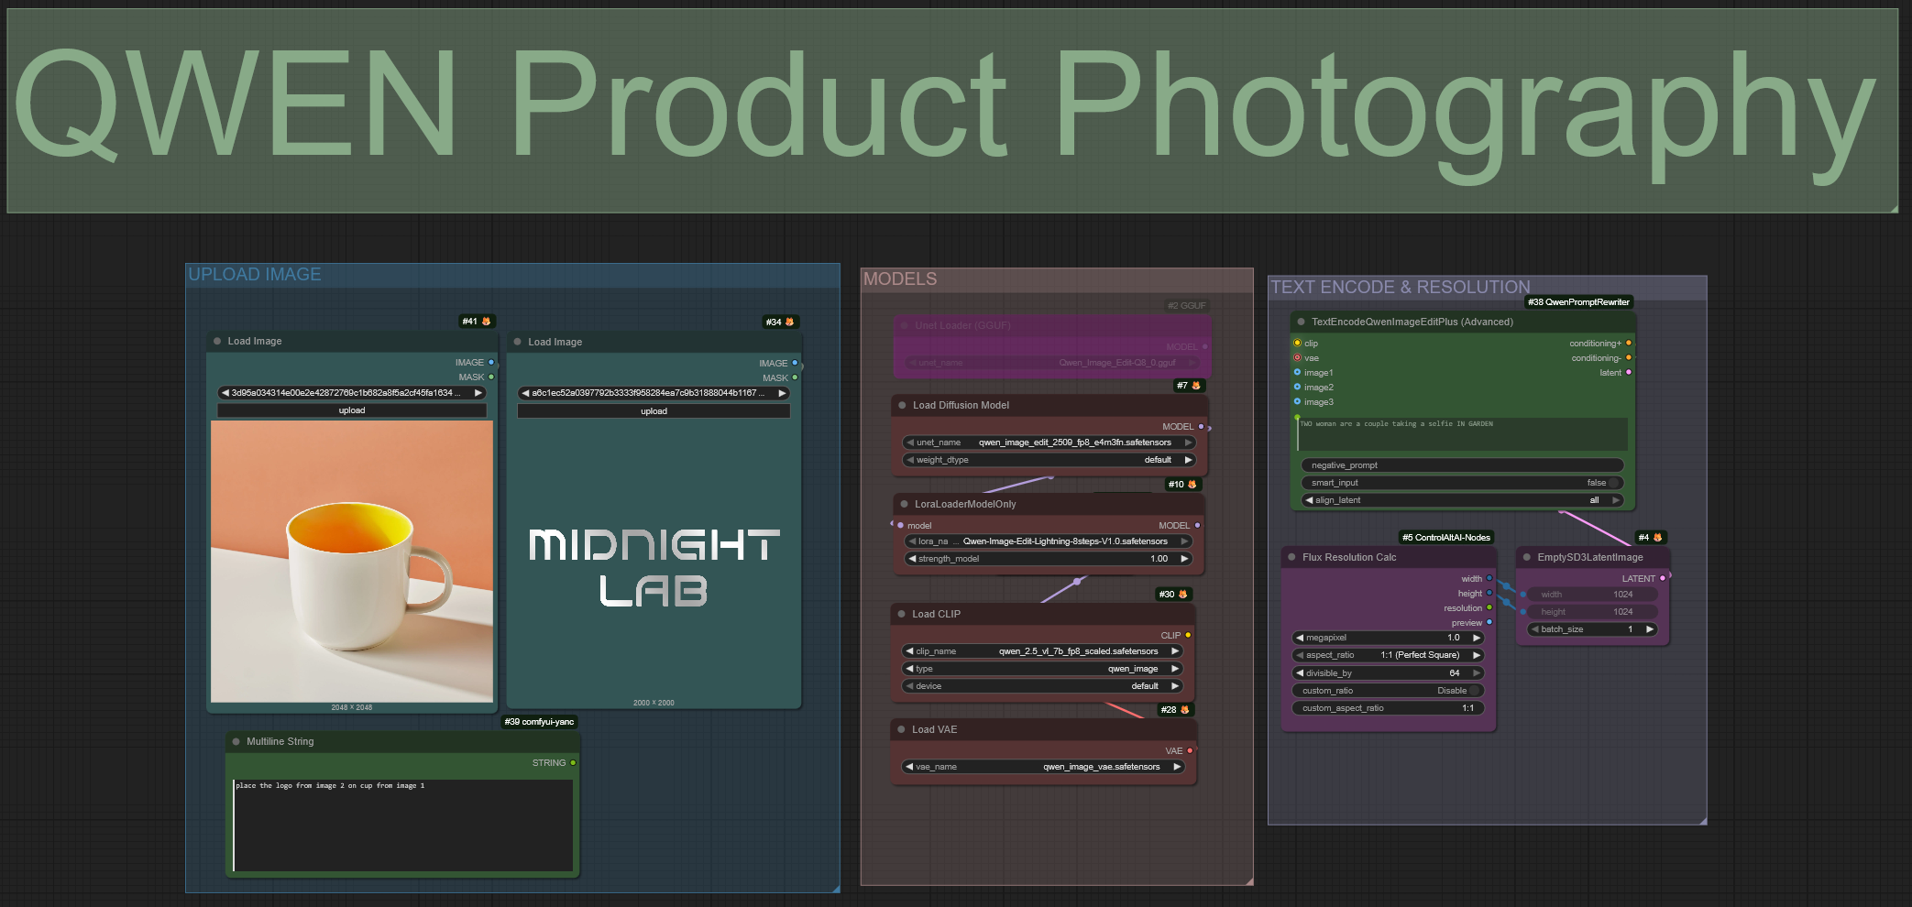Screen dimensions: 1912x907
Task: Click the negative_prompt field
Action: (x=1463, y=465)
